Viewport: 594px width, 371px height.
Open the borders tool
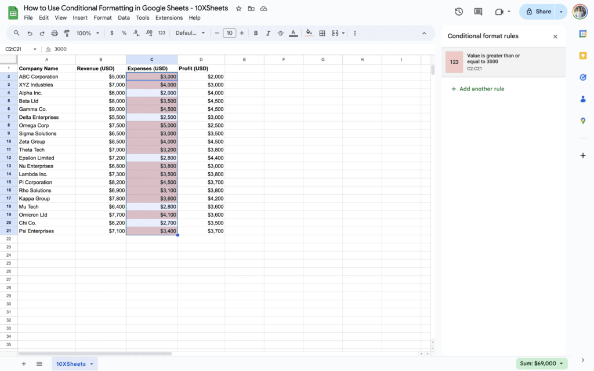click(x=322, y=33)
